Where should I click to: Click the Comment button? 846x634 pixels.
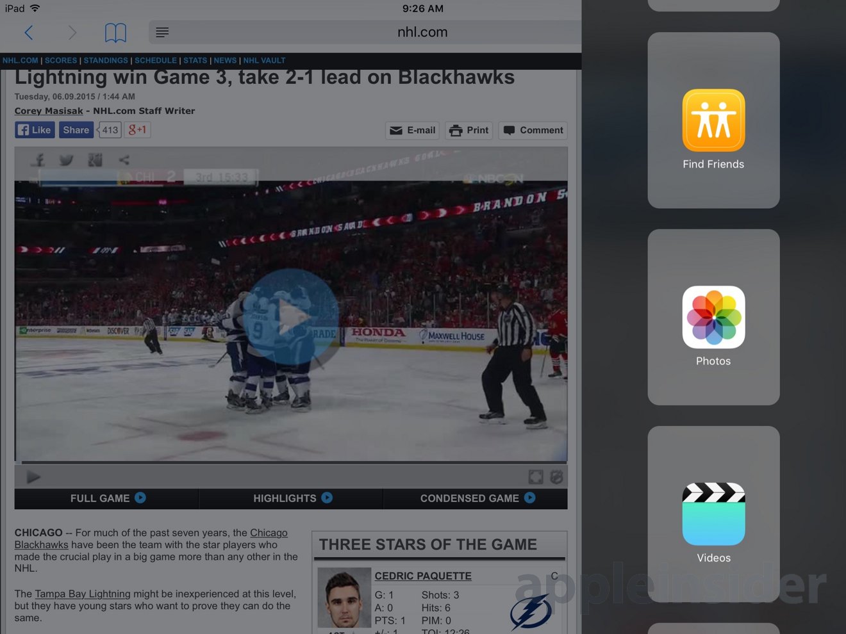[x=533, y=131]
